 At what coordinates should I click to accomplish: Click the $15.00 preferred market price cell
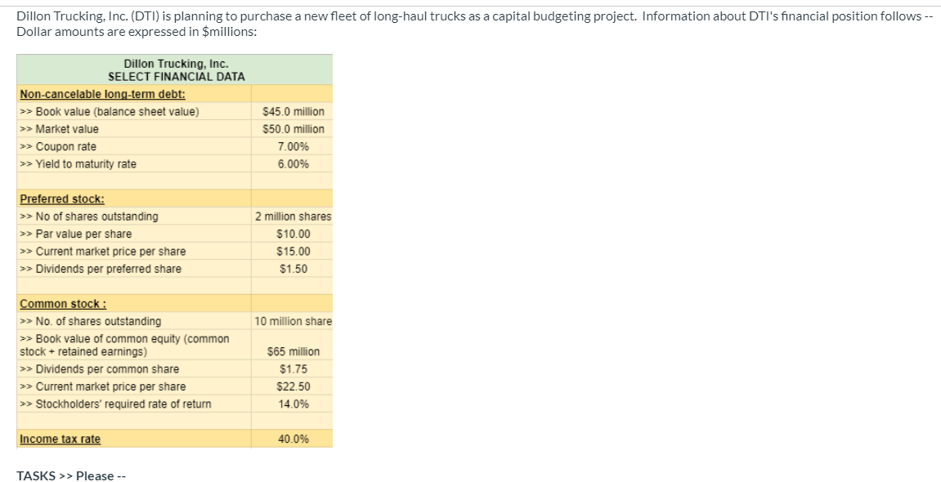coord(293,252)
